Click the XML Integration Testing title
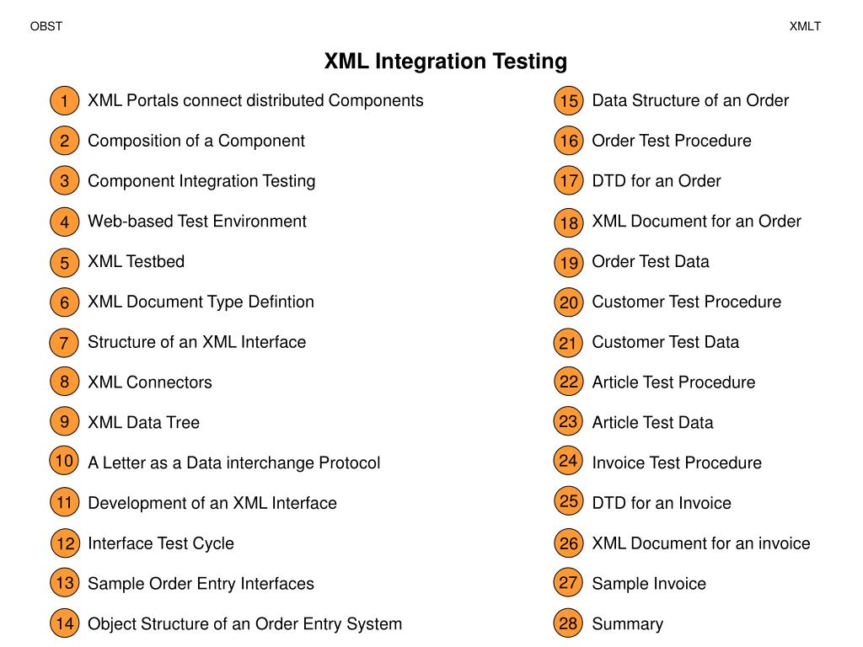This screenshot has height=647, width=863. click(x=445, y=61)
